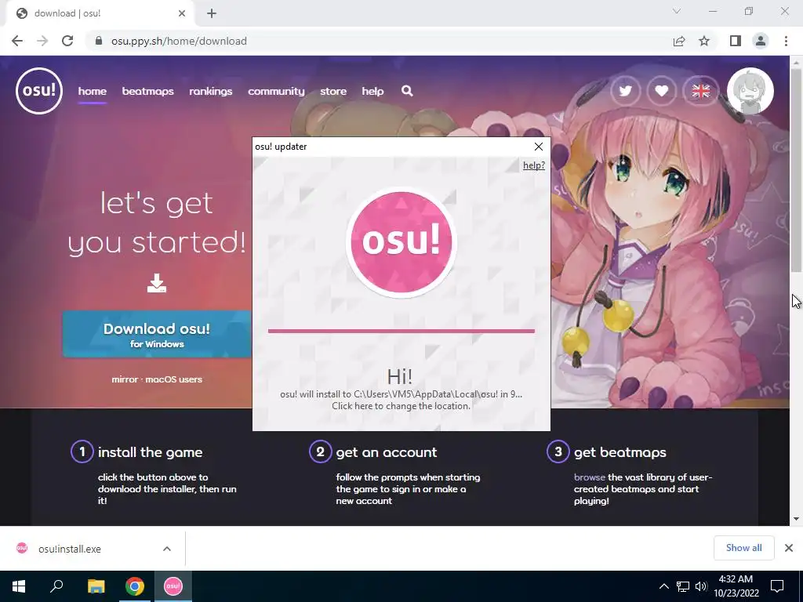Close the download | osu! tab
This screenshot has height=602, width=803.
pos(182,13)
